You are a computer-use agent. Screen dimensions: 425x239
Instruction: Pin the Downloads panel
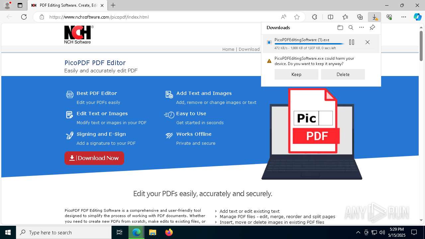click(x=372, y=28)
